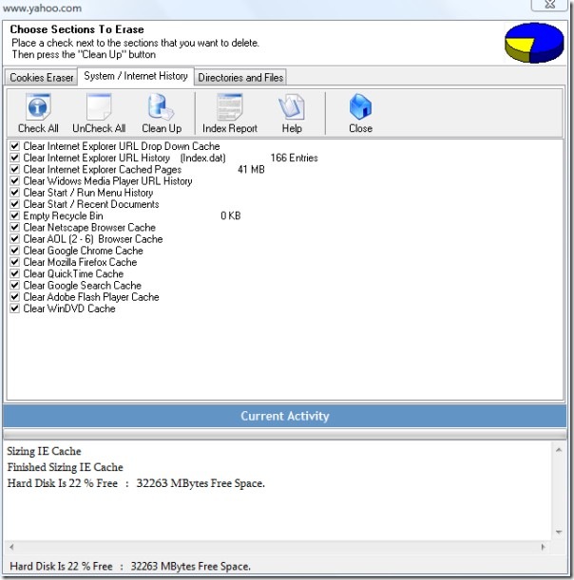The image size is (574, 580).
Task: Click the horizontal scroll left arrow
Action: (11, 547)
